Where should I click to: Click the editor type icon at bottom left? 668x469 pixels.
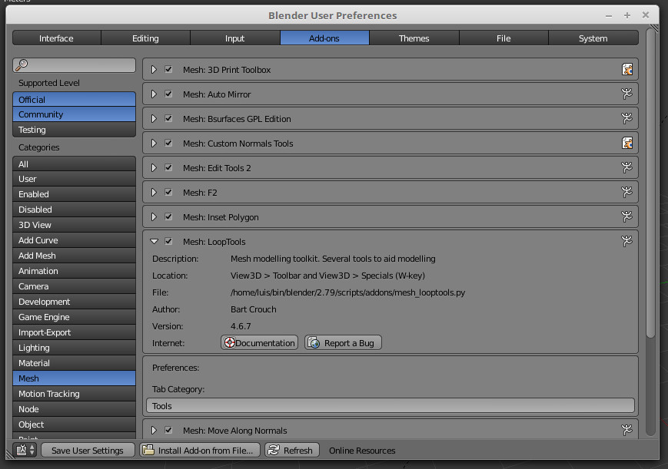tap(25, 451)
